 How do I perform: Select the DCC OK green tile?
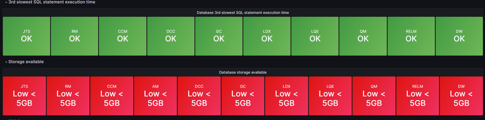[171, 36]
